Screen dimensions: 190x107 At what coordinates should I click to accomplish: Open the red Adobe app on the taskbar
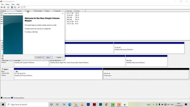[94, 104]
